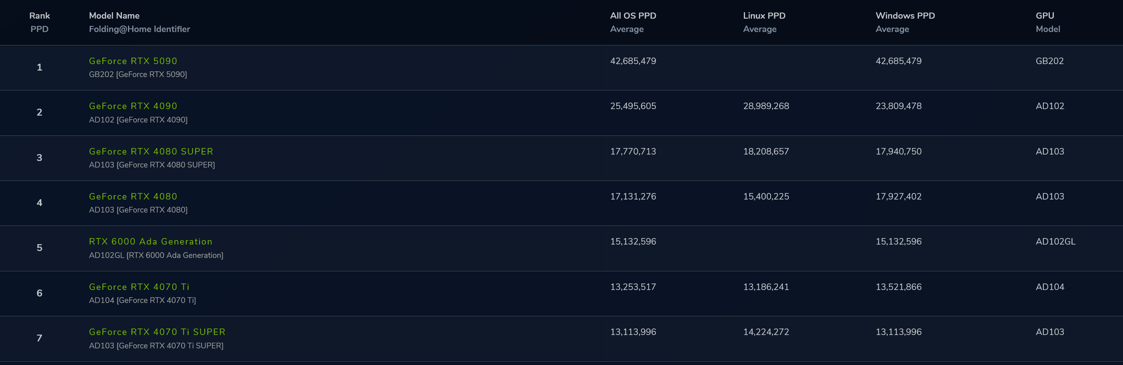The image size is (1123, 365).
Task: Click AD103 [GeForce RTX 4070 Ti SUPER] identifier
Action: [x=156, y=346]
